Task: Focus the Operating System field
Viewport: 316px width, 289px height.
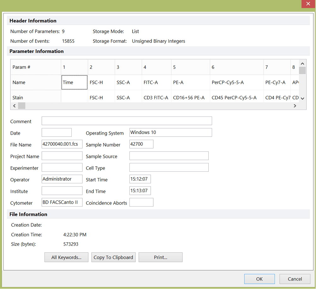Action: click(x=171, y=133)
